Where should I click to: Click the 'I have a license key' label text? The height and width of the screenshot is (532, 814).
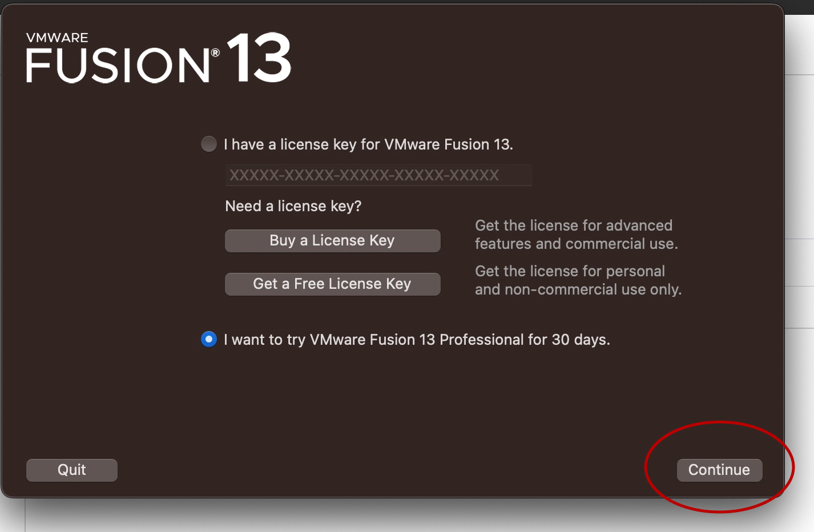coord(368,144)
